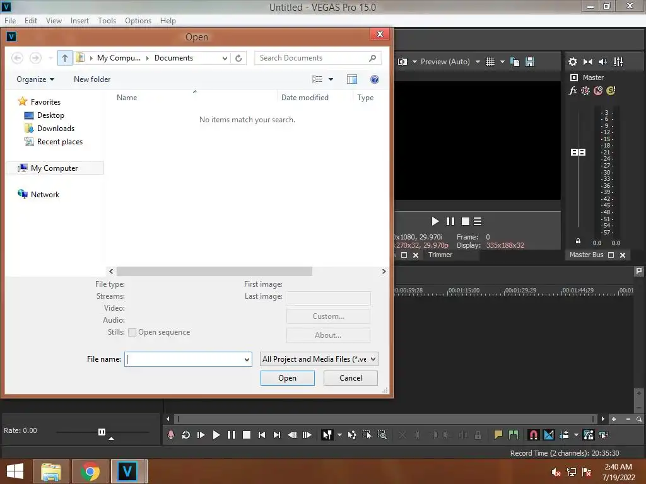Launch Chrome from the taskbar
This screenshot has width=646, height=484.
(x=90, y=471)
